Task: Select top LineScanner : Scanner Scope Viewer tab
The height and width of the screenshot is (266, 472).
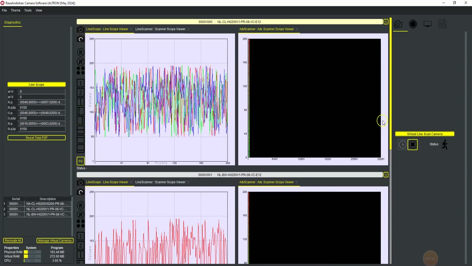Action: (x=160, y=29)
